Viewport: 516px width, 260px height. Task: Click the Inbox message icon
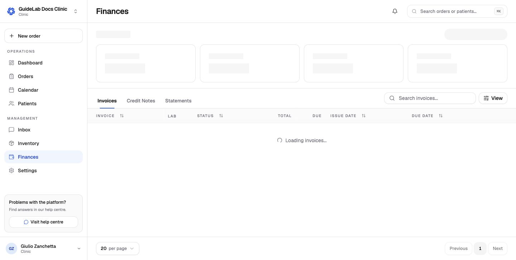click(11, 130)
